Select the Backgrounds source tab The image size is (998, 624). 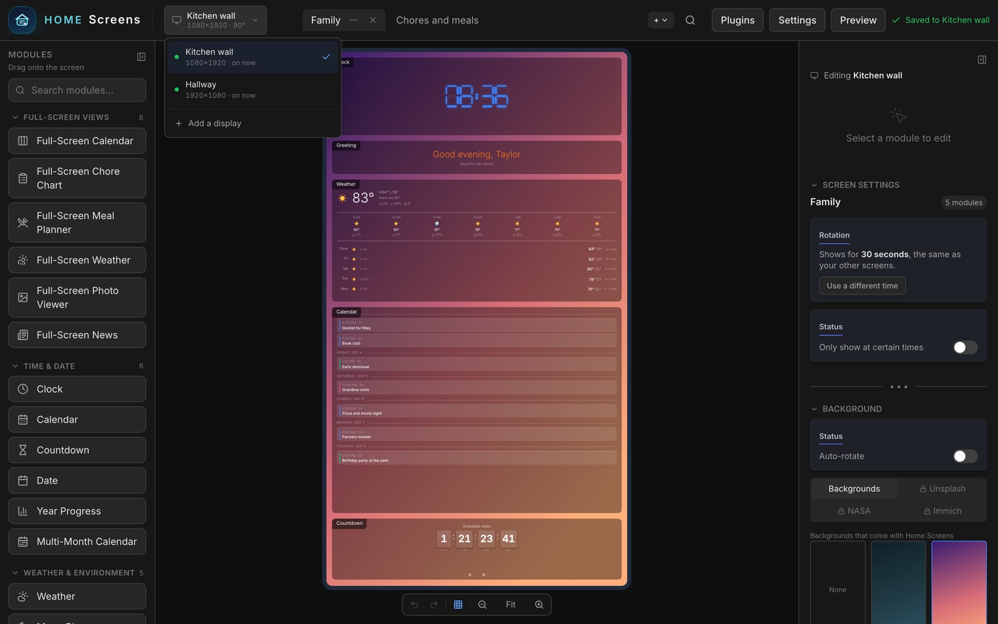[854, 489]
